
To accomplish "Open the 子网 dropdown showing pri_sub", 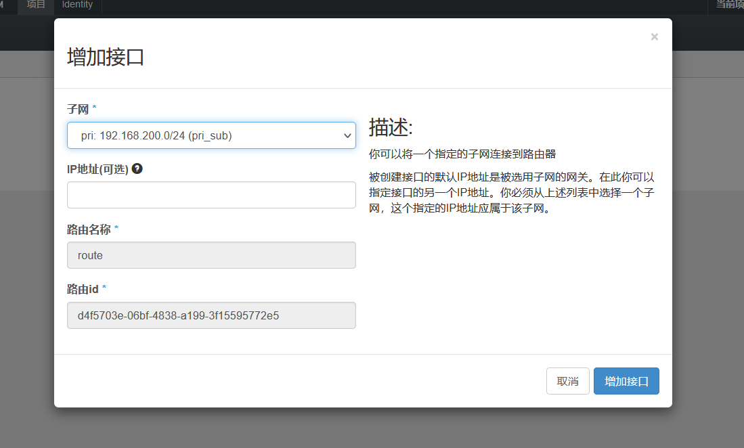I will (203, 135).
